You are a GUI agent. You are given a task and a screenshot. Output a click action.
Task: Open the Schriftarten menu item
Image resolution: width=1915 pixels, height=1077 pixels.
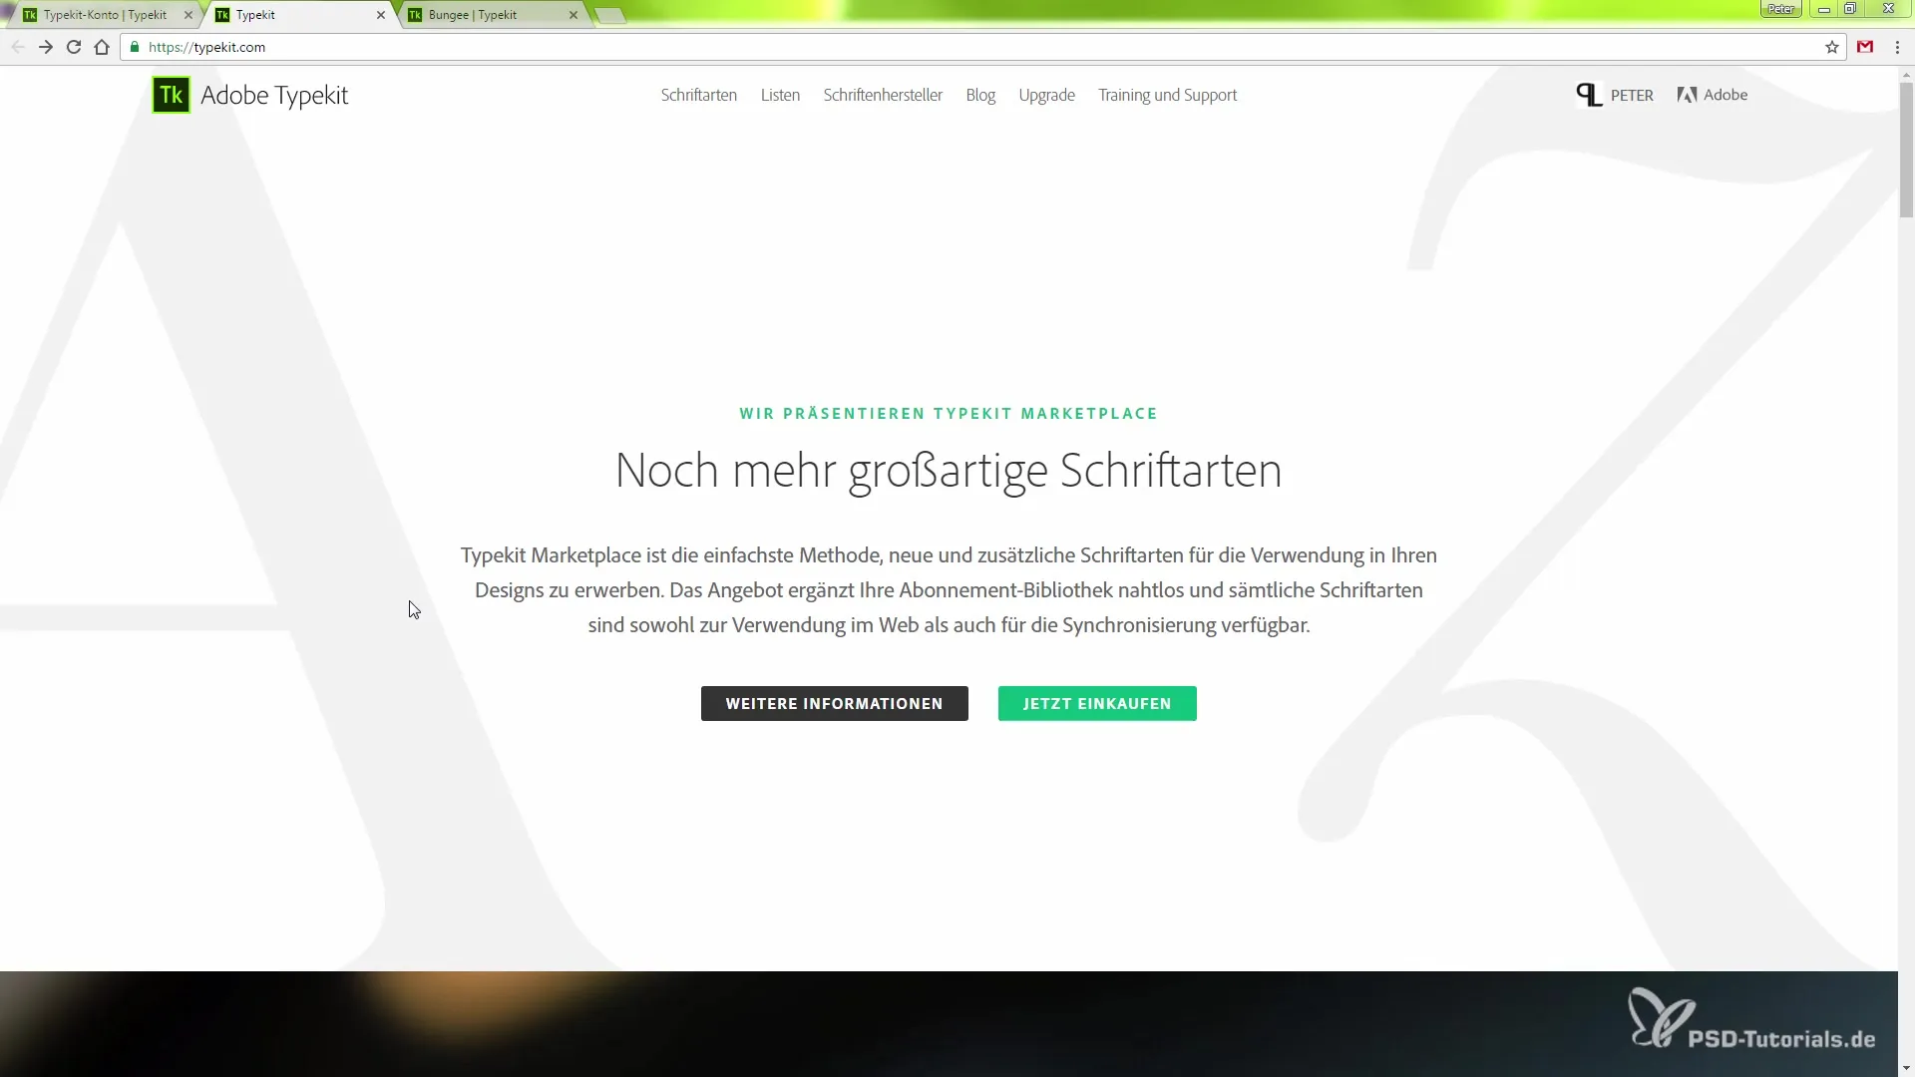point(698,95)
